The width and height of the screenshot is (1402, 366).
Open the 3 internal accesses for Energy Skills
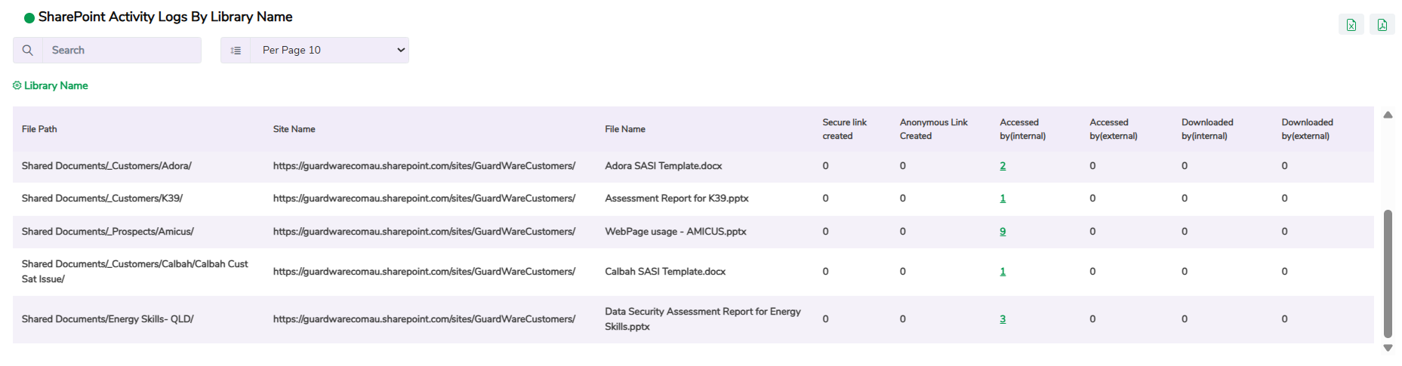point(1003,319)
